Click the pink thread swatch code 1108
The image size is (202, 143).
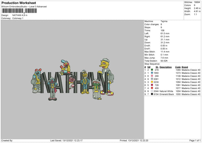pos(152,76)
